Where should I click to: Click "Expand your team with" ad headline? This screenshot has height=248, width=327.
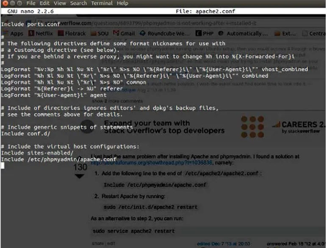pos(147,123)
